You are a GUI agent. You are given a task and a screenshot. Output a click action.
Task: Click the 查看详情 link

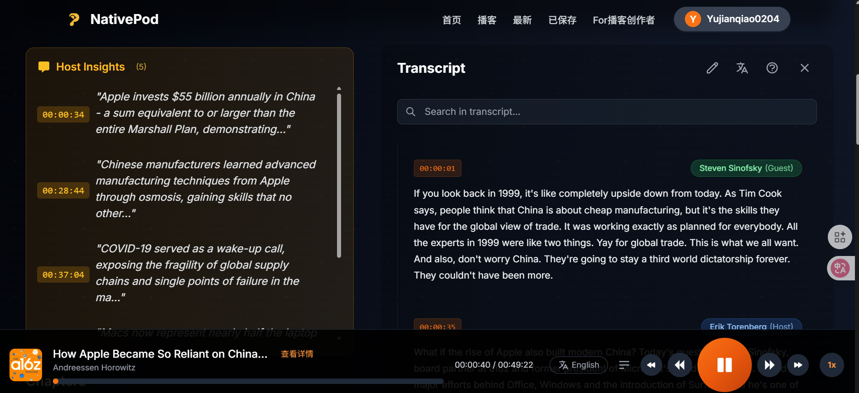297,354
